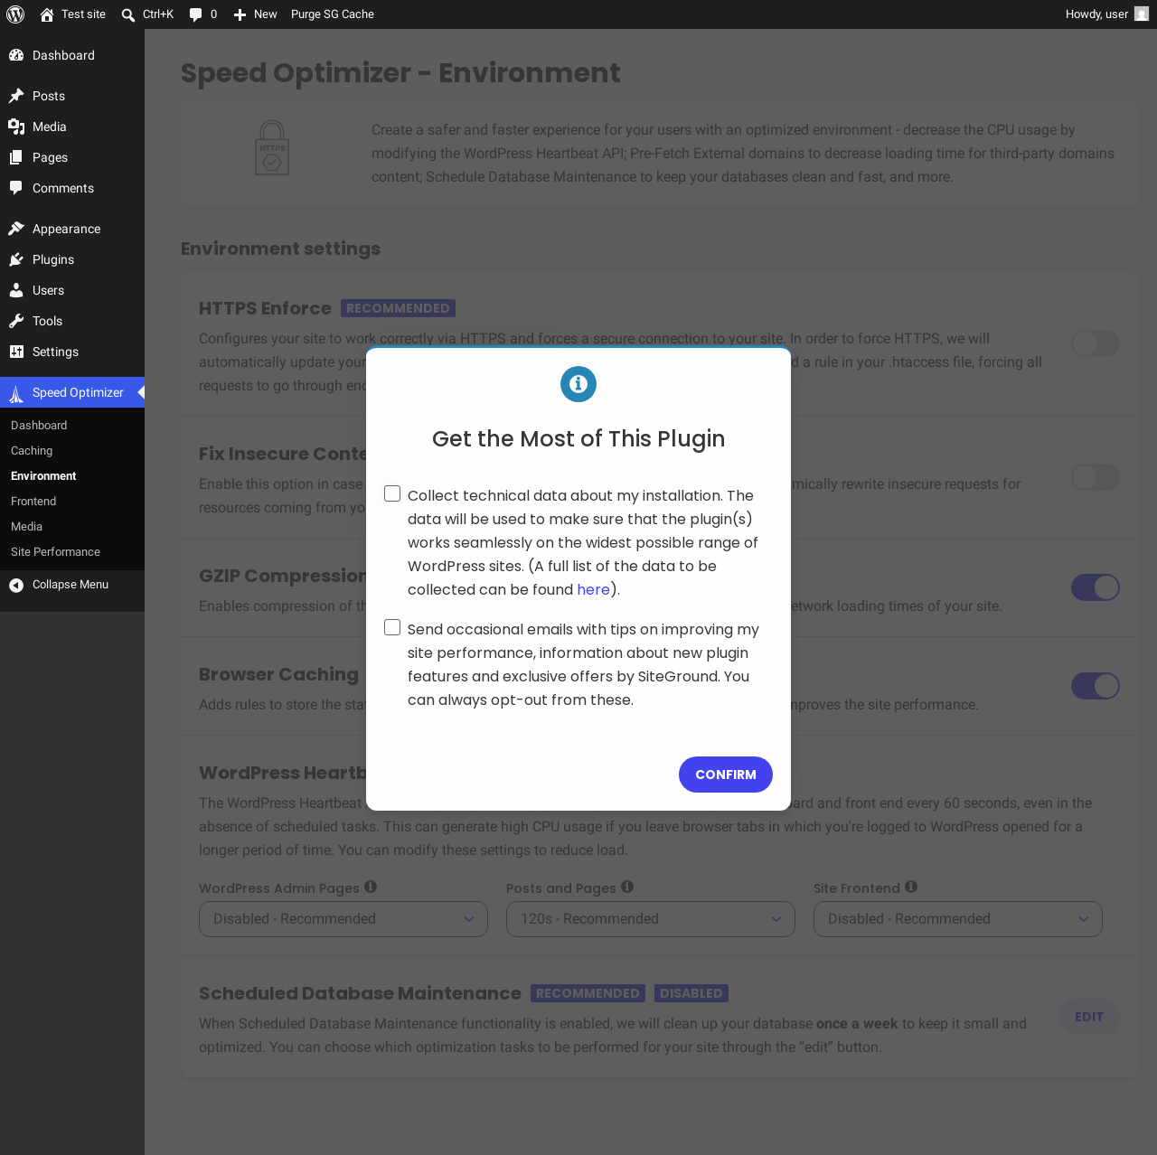The image size is (1157, 1155).
Task: Toggle the Fix Insecure Content switch
Action: (x=1096, y=477)
